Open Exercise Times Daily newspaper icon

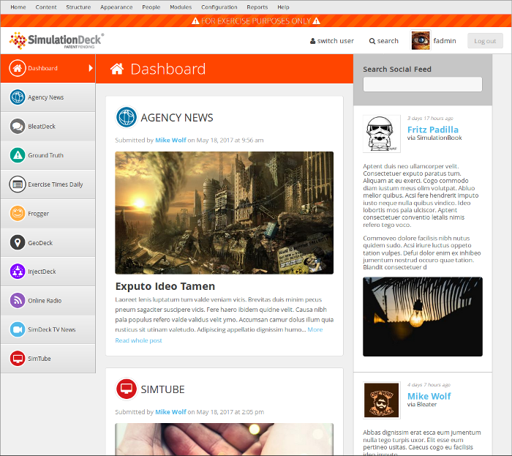point(18,184)
